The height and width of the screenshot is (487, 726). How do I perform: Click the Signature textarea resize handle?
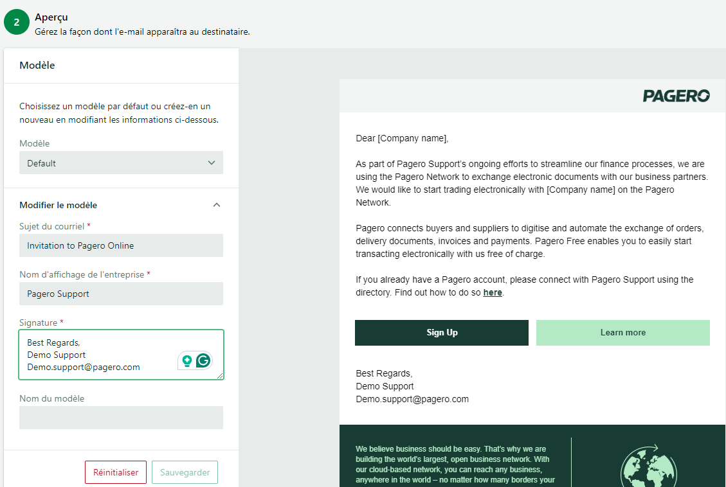[220, 376]
